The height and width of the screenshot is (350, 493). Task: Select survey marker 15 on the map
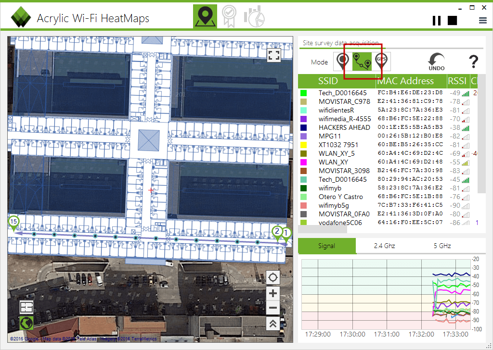[x=13, y=224]
